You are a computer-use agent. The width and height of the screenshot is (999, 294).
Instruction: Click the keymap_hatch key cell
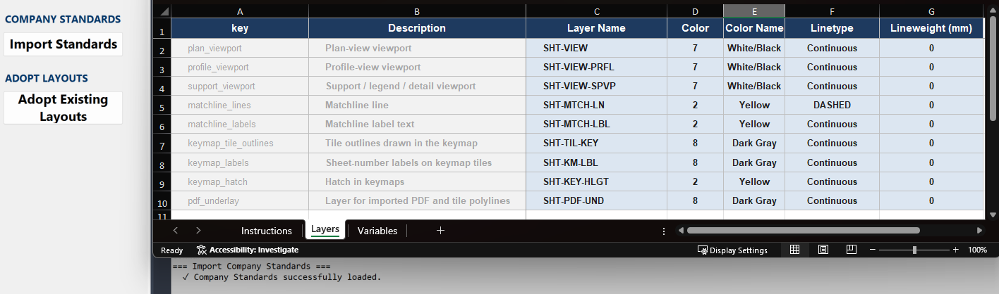pos(240,181)
